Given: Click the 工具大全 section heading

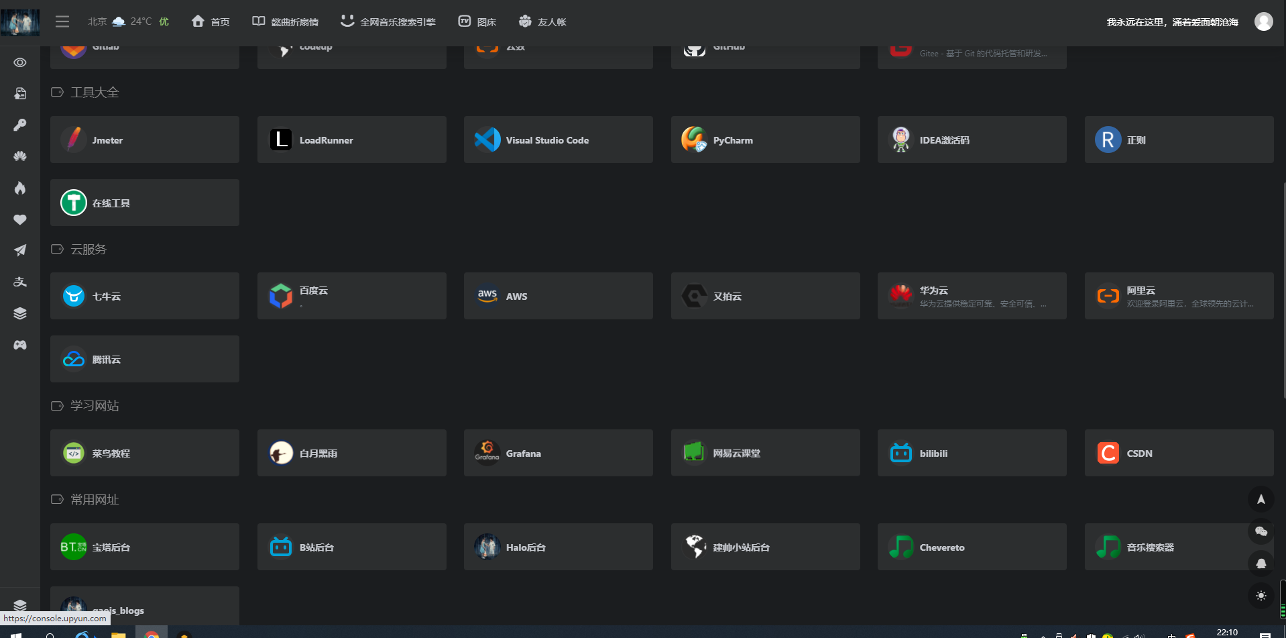Looking at the screenshot, I should coord(95,93).
